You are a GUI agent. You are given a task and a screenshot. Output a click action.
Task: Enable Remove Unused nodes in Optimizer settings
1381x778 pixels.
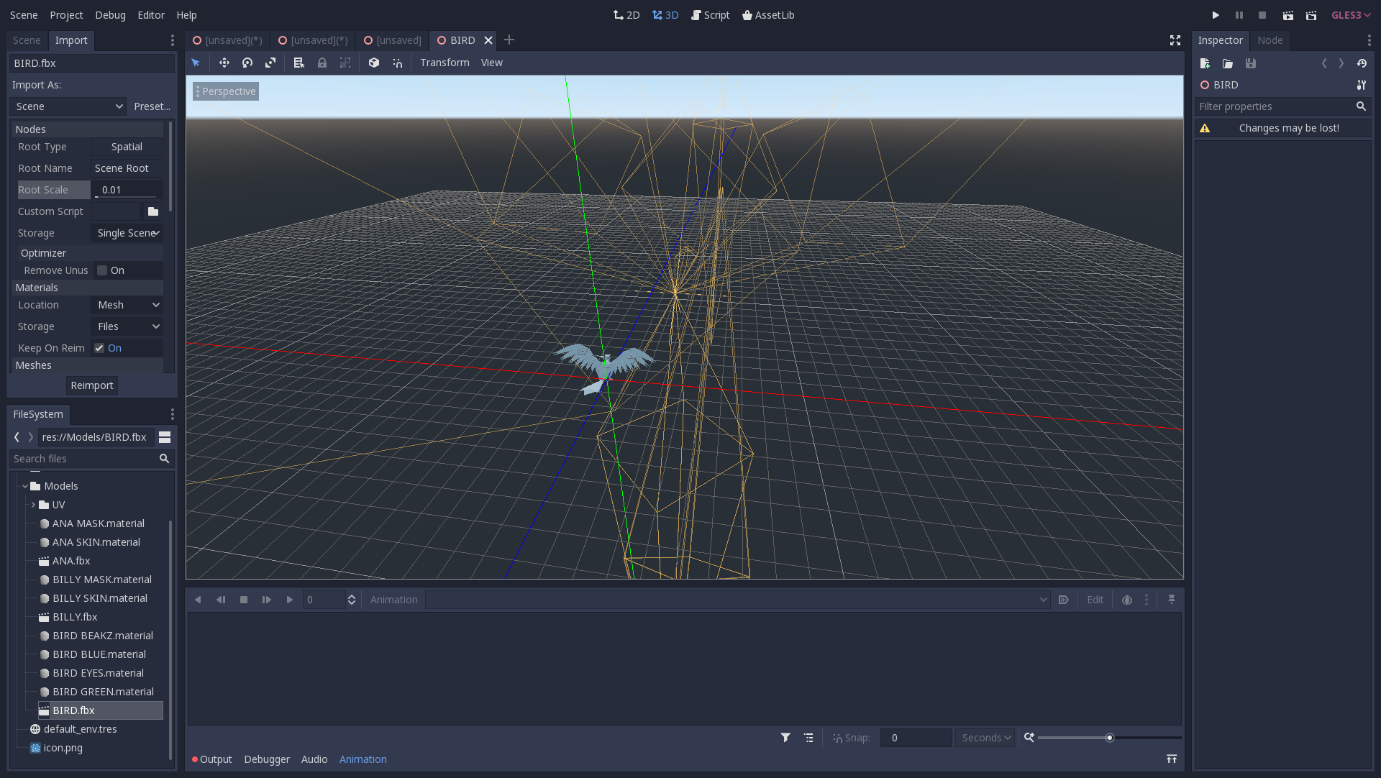tap(103, 270)
